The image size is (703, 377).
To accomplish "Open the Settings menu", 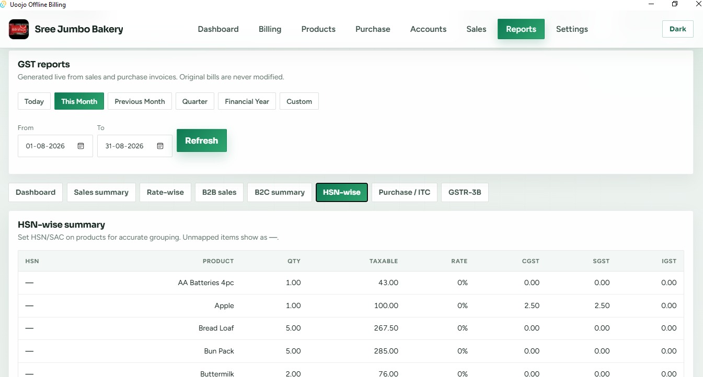I will tap(572, 29).
